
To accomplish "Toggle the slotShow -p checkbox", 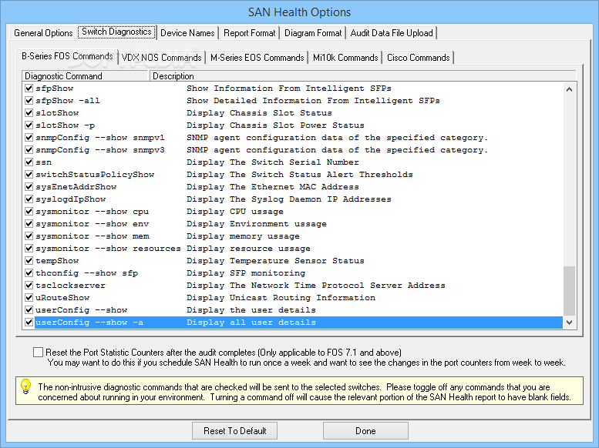I will [29, 125].
